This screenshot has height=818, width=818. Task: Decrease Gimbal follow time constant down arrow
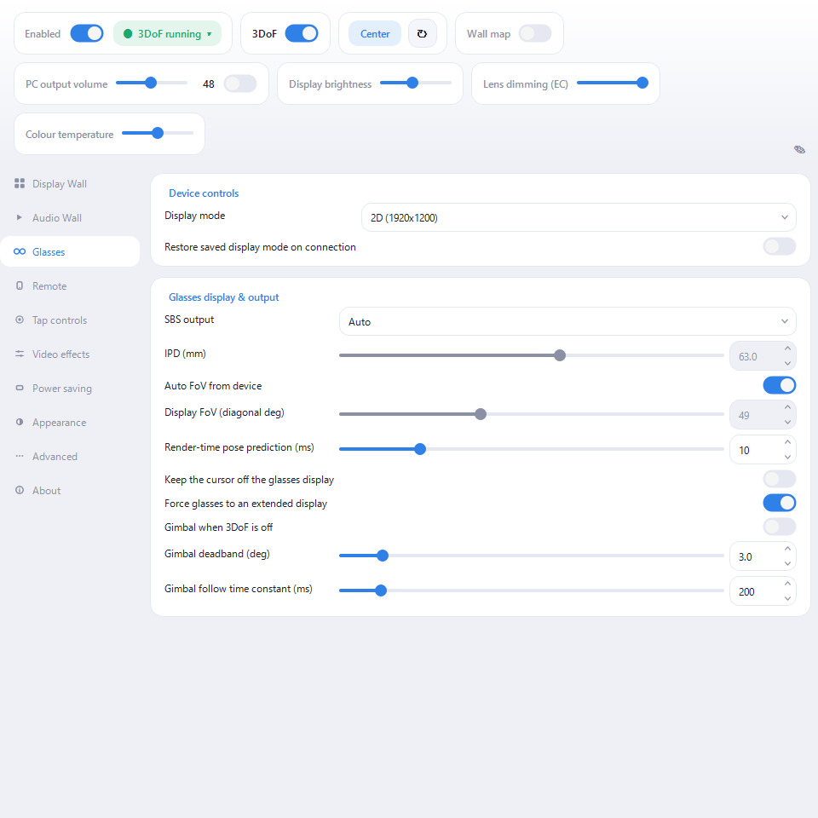click(787, 598)
